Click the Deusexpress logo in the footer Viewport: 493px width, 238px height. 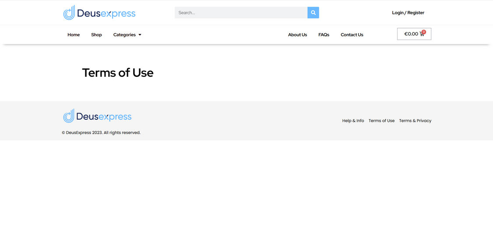(97, 116)
